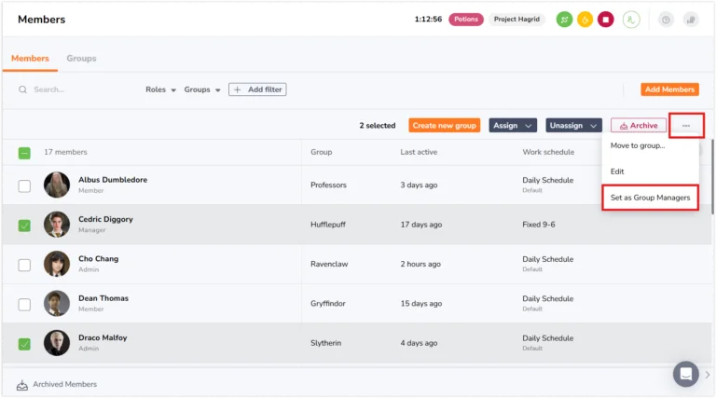The height and width of the screenshot is (398, 716).
Task: Open the help question mark icon
Action: point(666,20)
